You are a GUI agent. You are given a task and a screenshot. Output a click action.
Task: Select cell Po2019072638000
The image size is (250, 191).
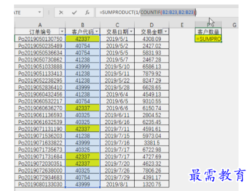click(x=40, y=170)
